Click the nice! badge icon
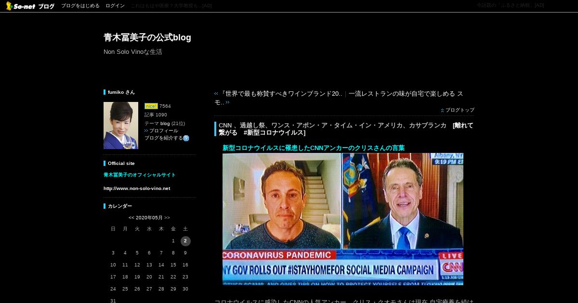Screen dimensions: 578x303 [151, 106]
